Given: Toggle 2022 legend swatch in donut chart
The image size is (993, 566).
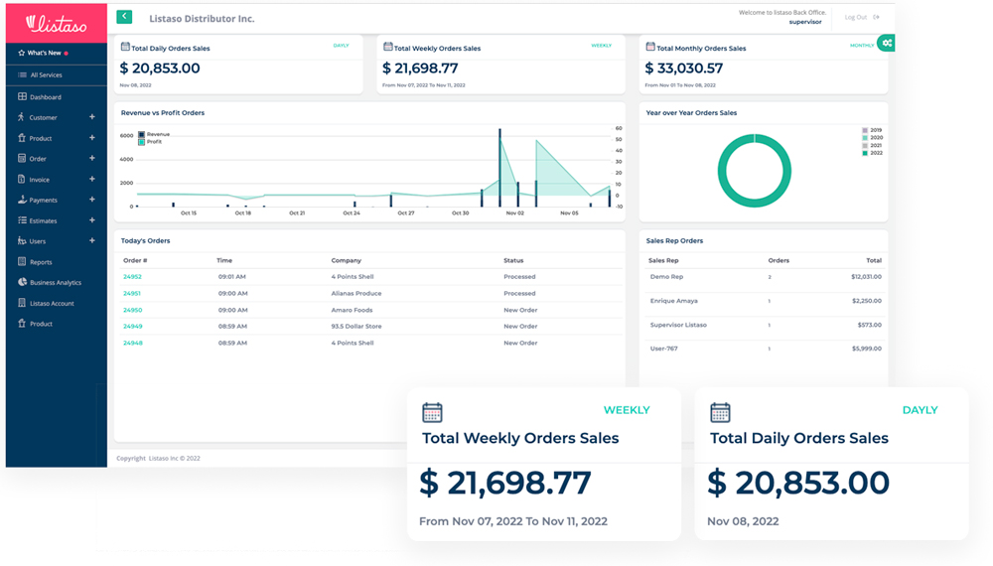Looking at the screenshot, I should 865,153.
